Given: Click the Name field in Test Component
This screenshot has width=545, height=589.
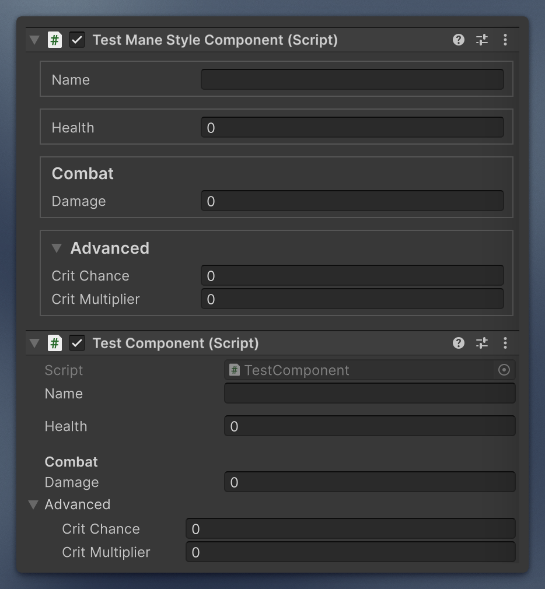Looking at the screenshot, I should 370,393.
